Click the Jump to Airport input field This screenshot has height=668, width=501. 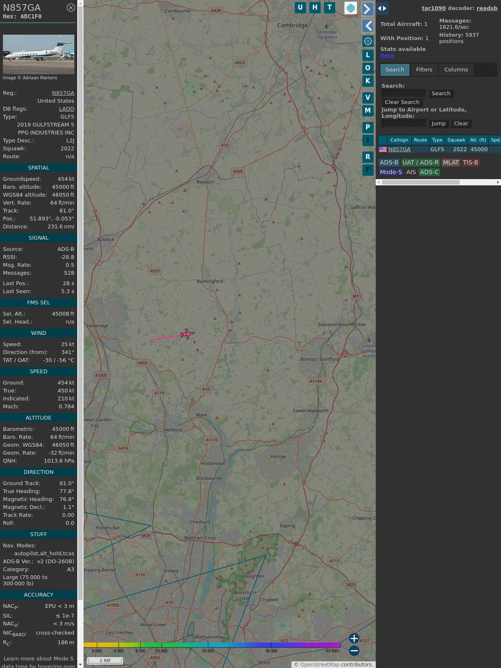(404, 124)
